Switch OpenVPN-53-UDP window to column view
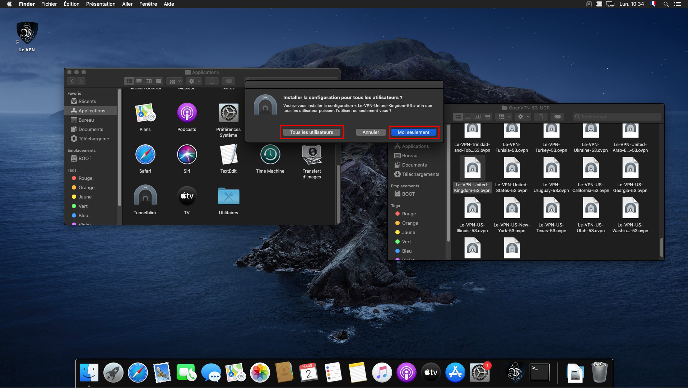This screenshot has width=688, height=388. pyautogui.click(x=478, y=117)
